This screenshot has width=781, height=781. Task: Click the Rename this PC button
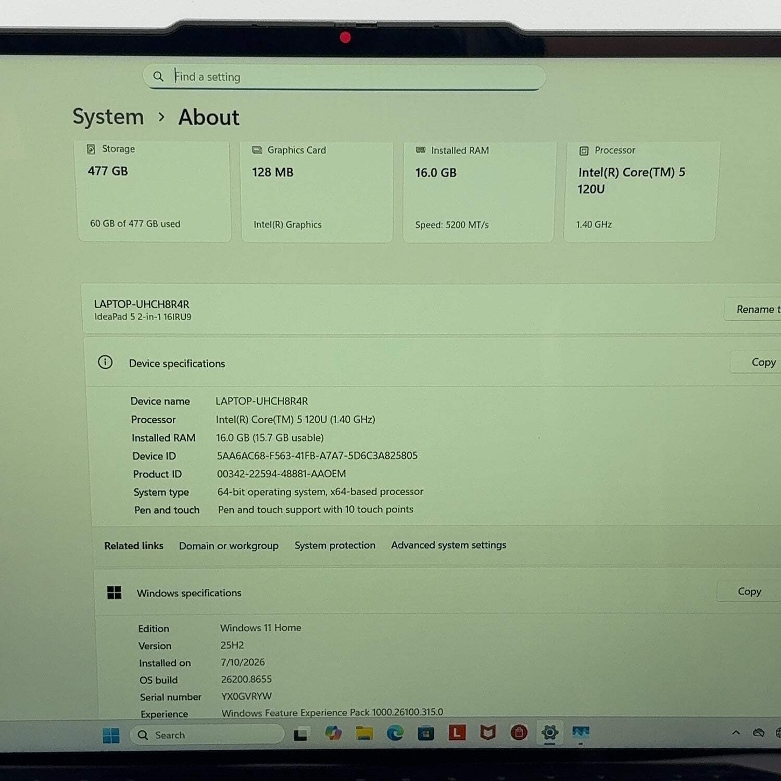tap(752, 309)
